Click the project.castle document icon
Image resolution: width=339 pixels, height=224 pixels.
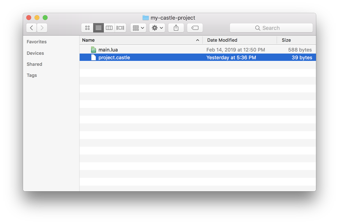(x=94, y=58)
